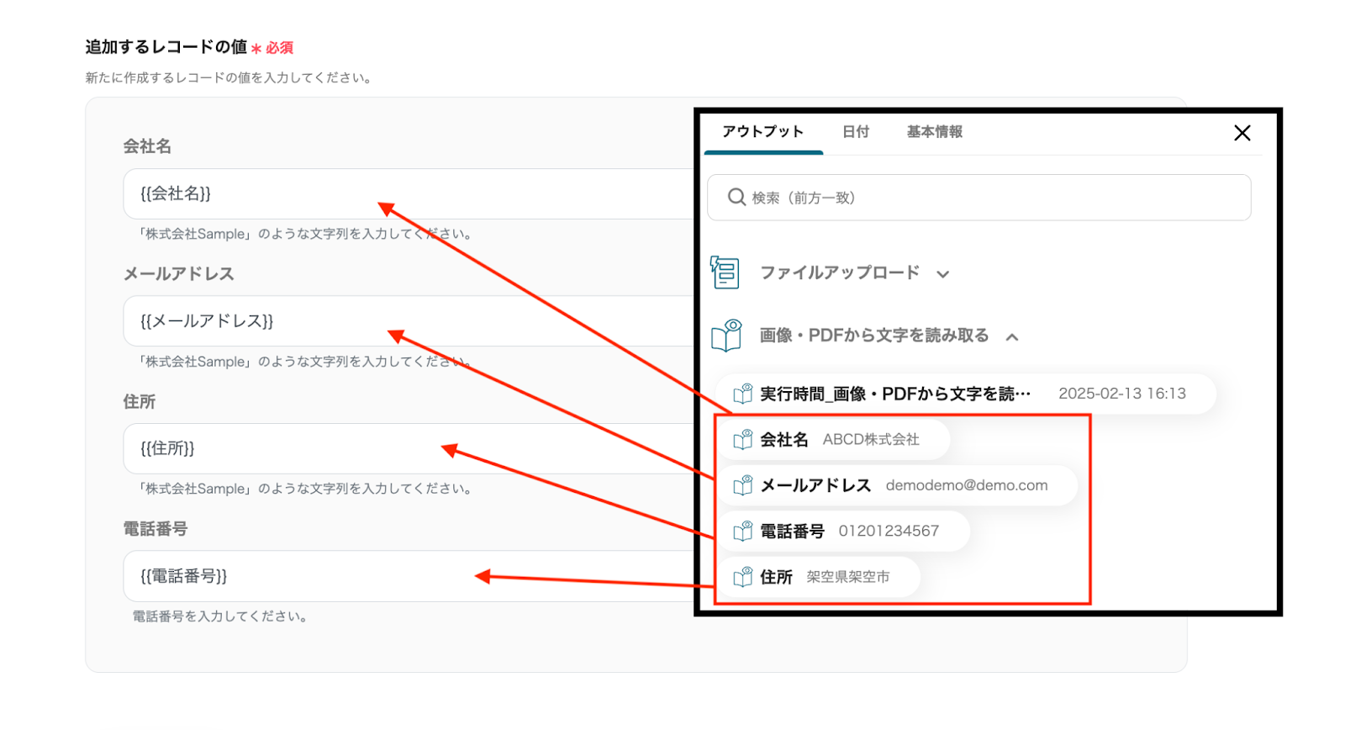Focus the 検索（前方一致）search field
Viewport: 1345px width, 730px height.
[x=992, y=198]
